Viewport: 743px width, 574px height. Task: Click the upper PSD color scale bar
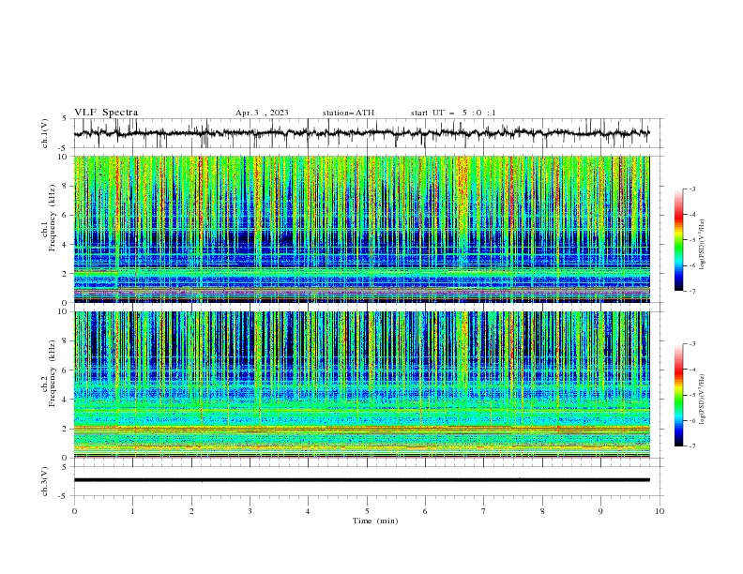click(x=679, y=240)
